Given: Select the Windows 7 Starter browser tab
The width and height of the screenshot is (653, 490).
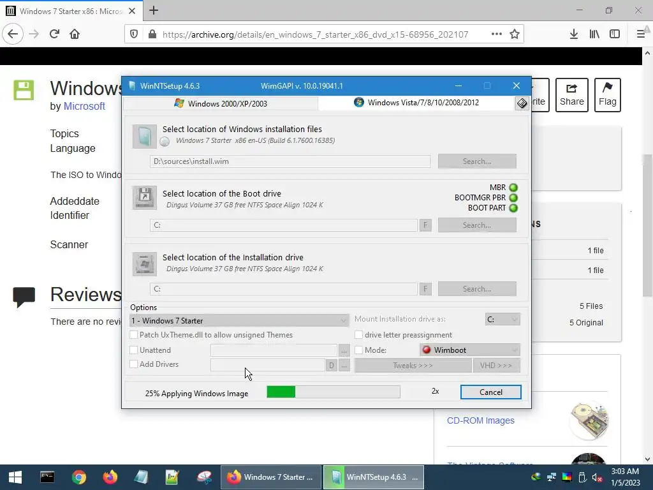Looking at the screenshot, I should (71, 11).
